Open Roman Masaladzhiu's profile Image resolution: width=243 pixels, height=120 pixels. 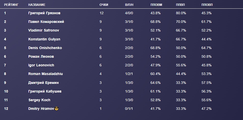point(46,74)
